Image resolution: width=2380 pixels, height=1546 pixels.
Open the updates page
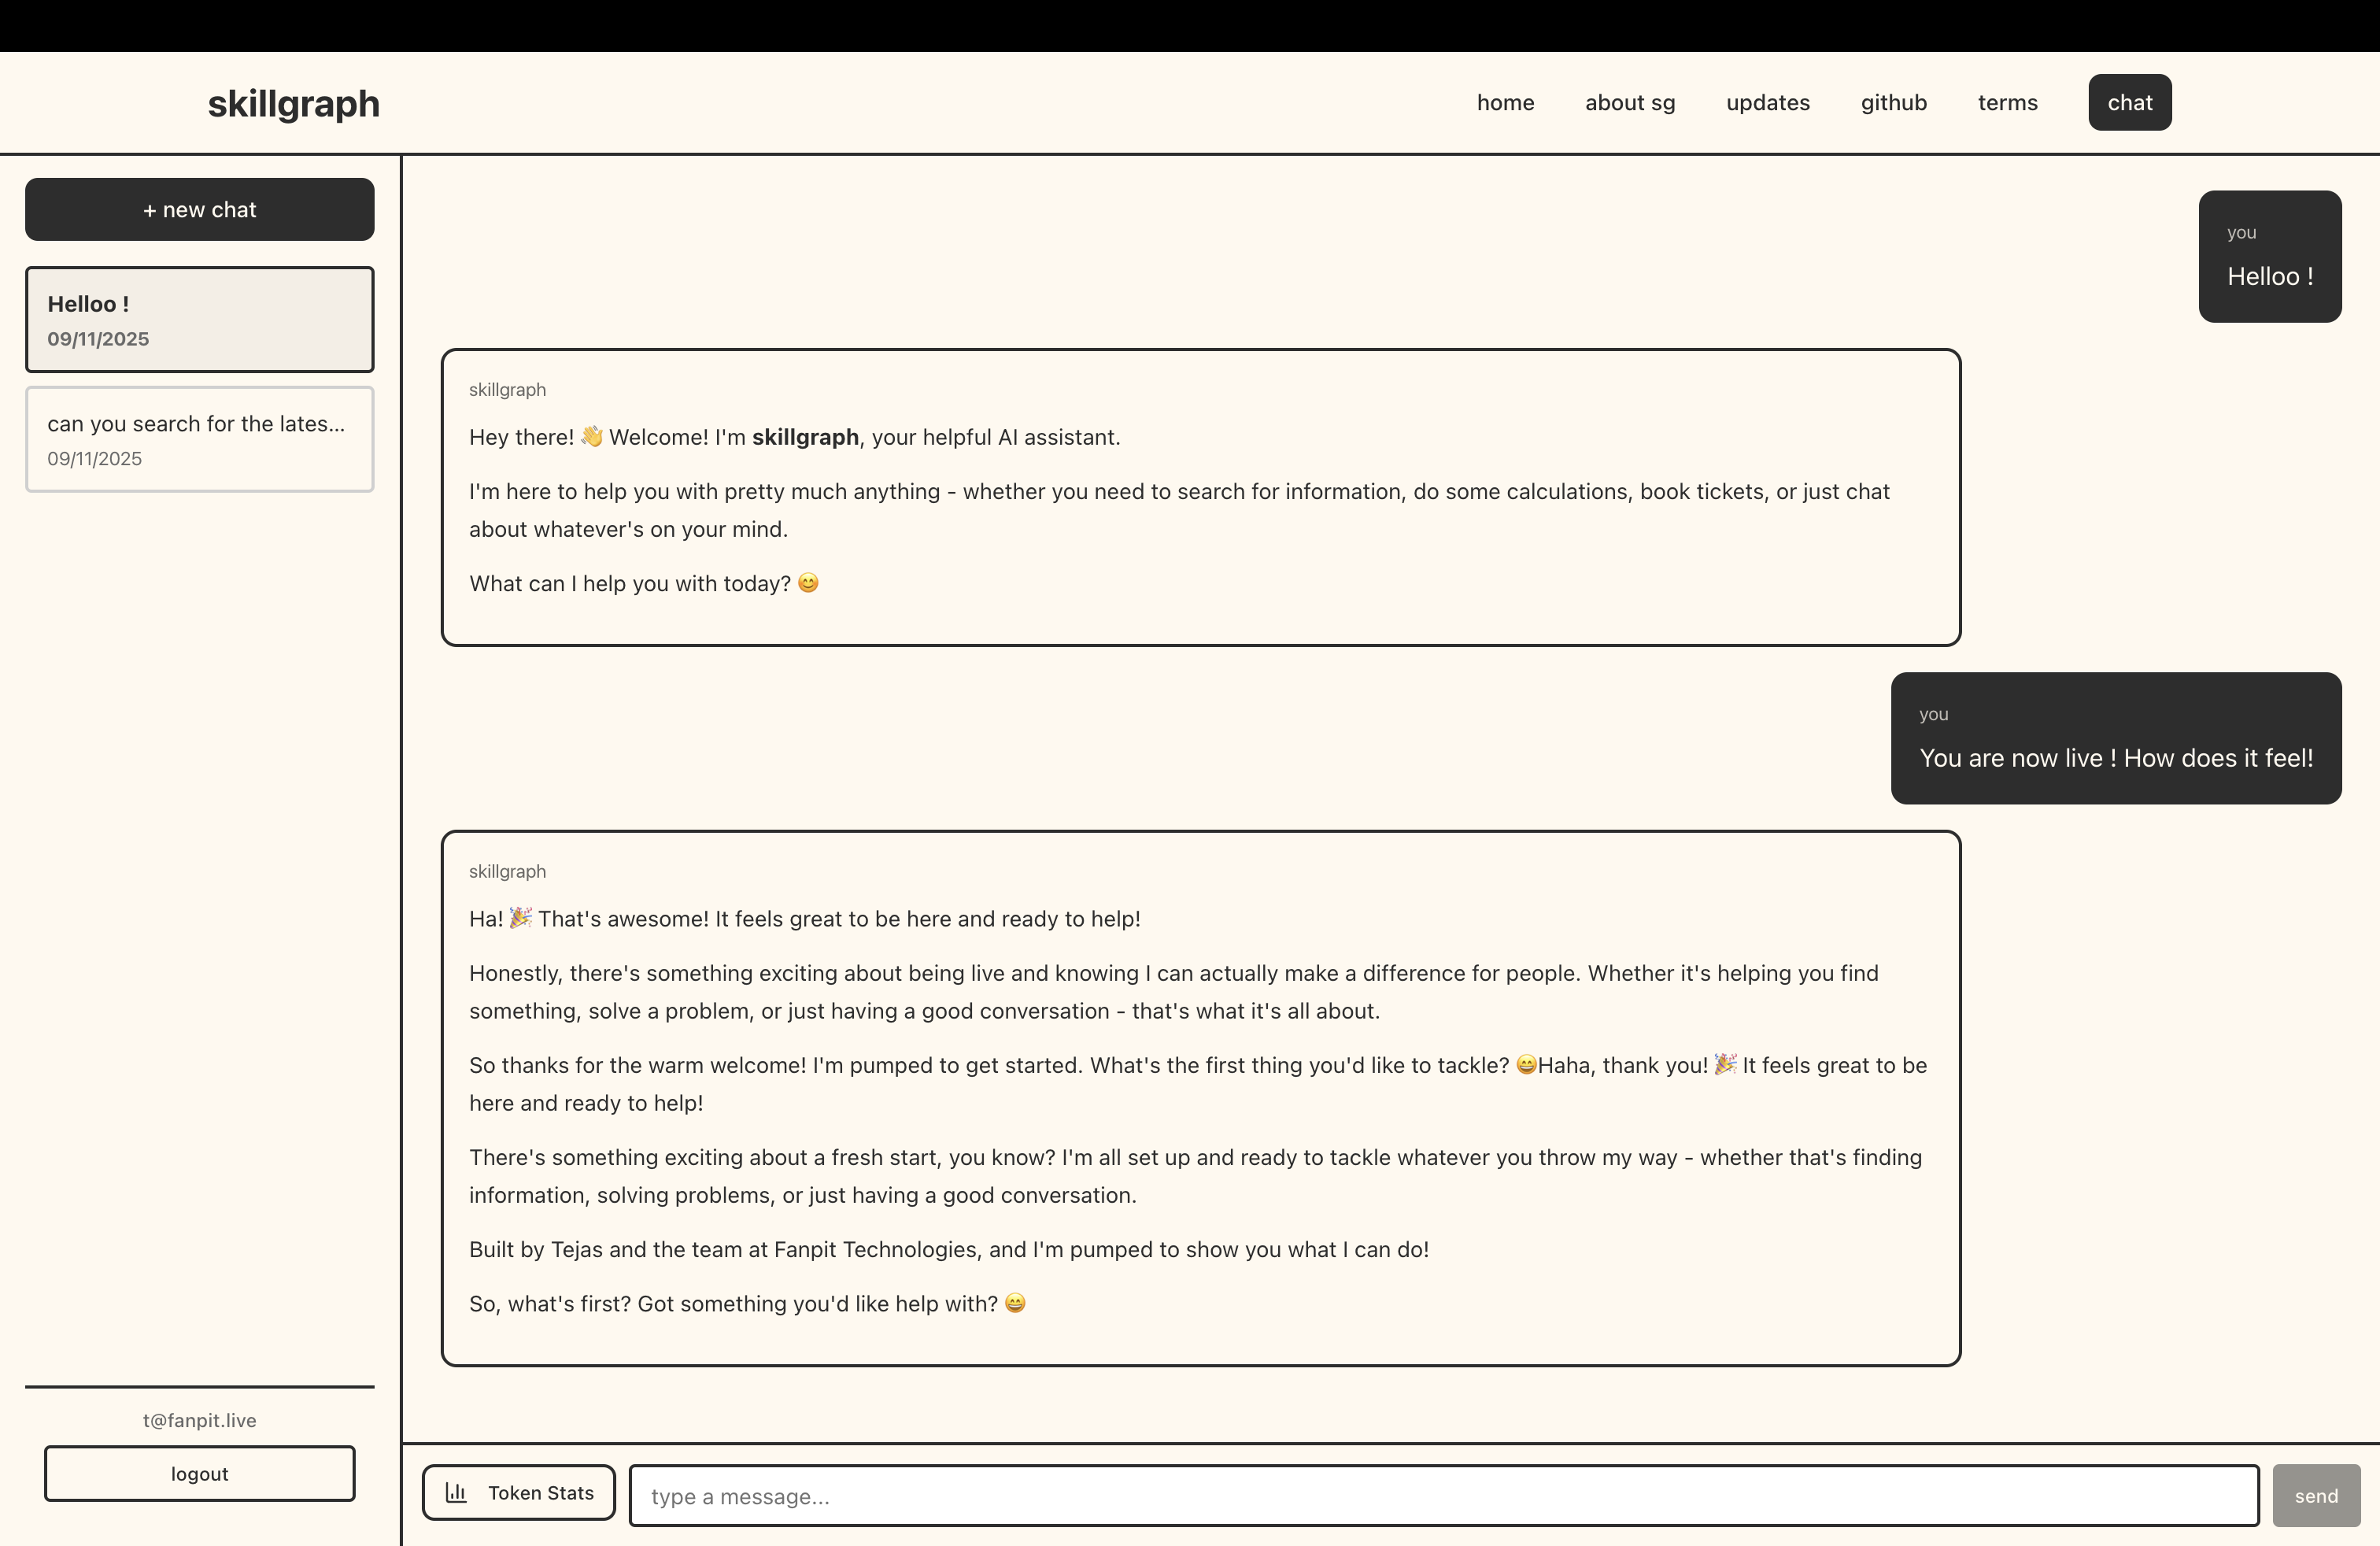tap(1767, 102)
